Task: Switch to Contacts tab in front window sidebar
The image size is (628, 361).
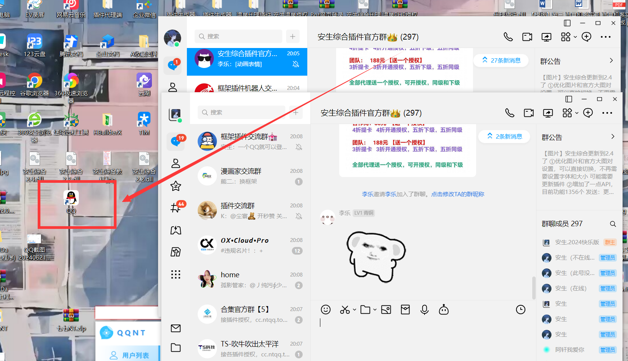Action: [176, 164]
